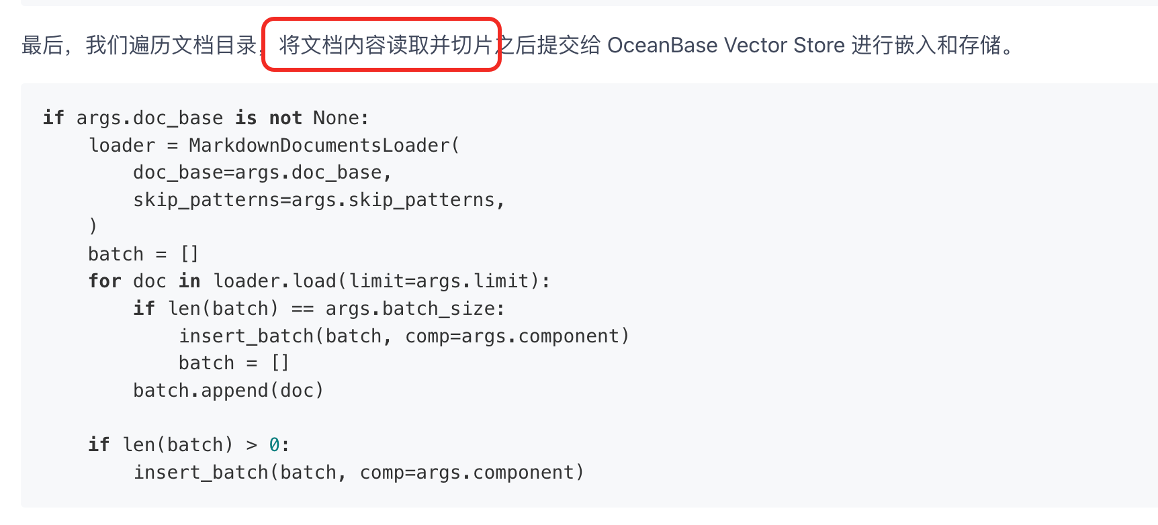Click the 'not' keyword in the first code line
Viewport: 1158px width, 525px height.
point(285,118)
